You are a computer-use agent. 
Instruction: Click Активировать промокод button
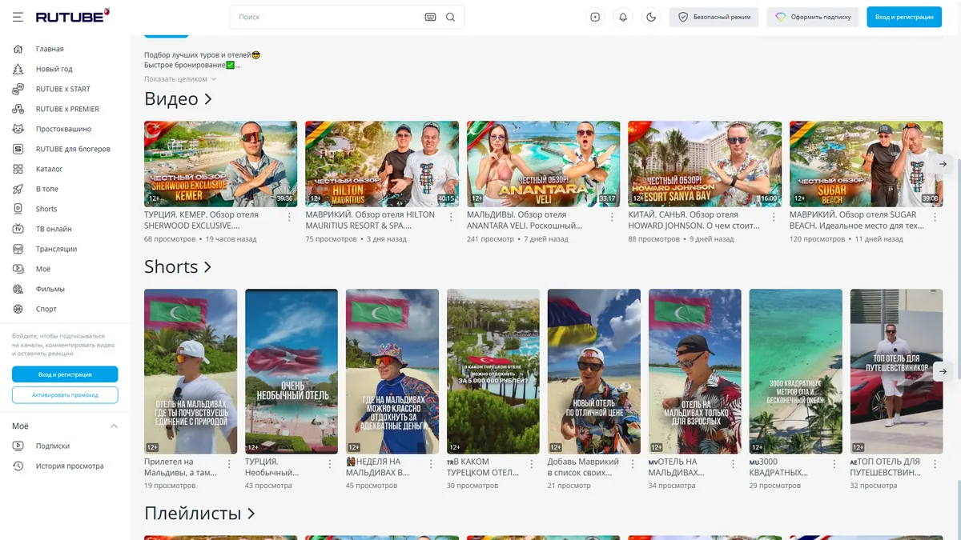click(x=65, y=395)
